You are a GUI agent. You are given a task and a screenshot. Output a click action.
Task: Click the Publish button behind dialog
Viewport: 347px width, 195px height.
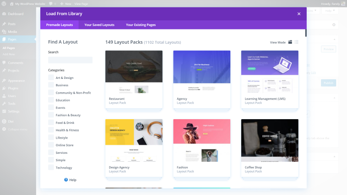point(328,83)
